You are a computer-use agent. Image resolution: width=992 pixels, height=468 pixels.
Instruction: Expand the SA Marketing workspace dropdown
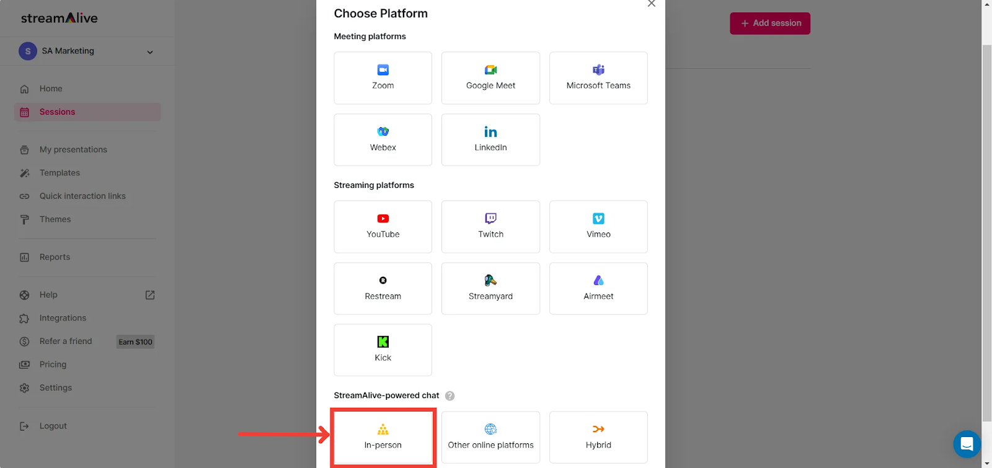[x=150, y=52]
